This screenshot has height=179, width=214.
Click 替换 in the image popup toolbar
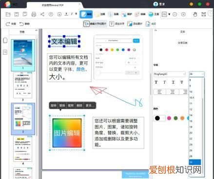pos(62,106)
